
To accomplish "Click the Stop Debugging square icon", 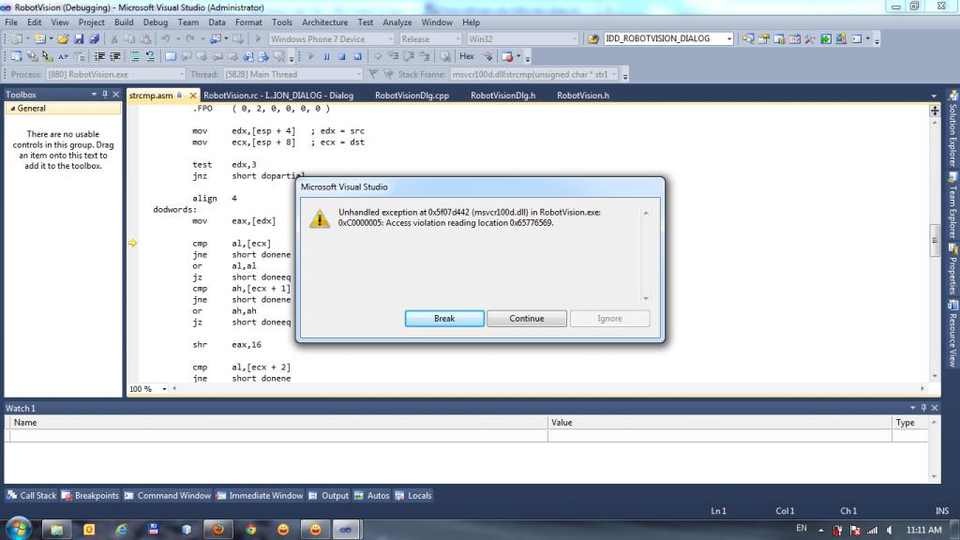I will click(x=341, y=56).
